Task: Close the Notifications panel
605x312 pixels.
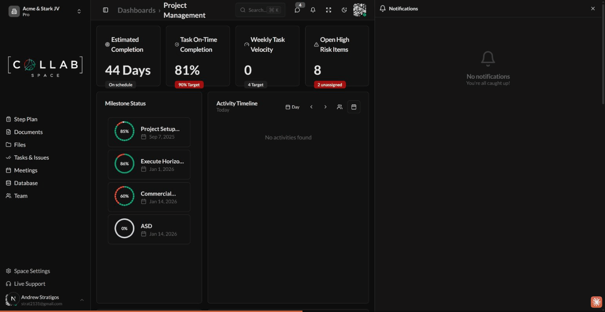Action: pos(593,8)
